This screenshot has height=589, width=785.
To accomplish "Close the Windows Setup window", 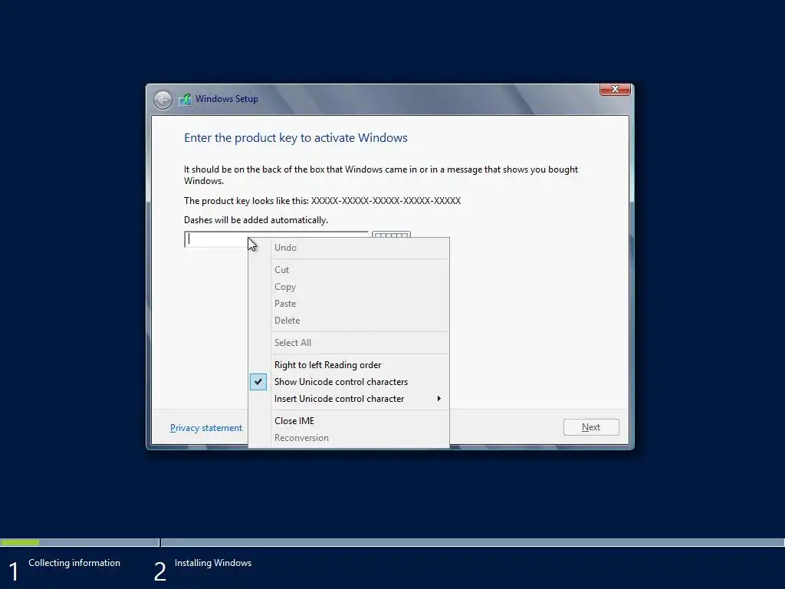I will (615, 89).
